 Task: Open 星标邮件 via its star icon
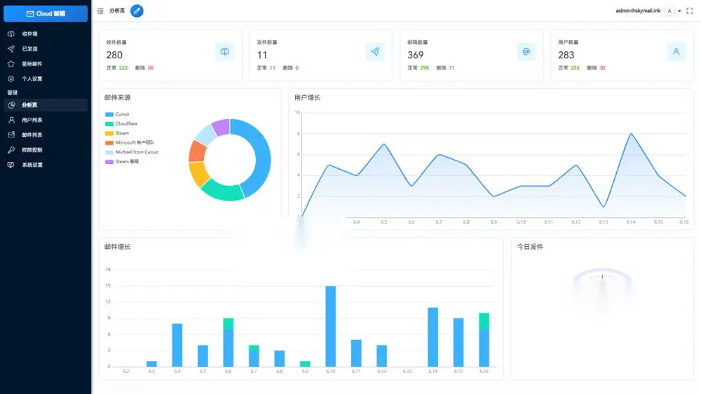[11, 64]
